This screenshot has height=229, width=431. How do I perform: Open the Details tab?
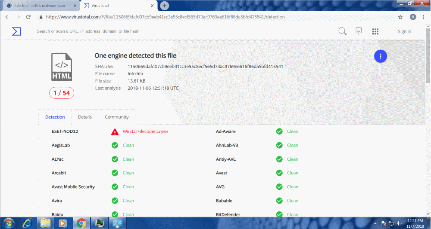click(85, 117)
